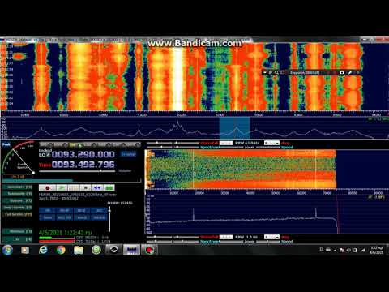Pause the WAV file playback
The width and height of the screenshot is (389, 292).
(74, 187)
